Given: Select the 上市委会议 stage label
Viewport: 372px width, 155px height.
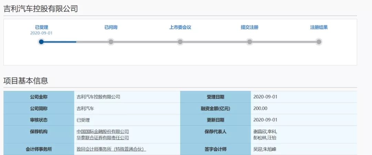Looking at the screenshot, I should 180,27.
